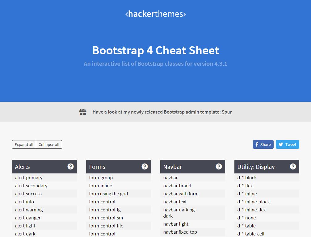
Task: Expand the alert-warning entry
Action: point(44,210)
